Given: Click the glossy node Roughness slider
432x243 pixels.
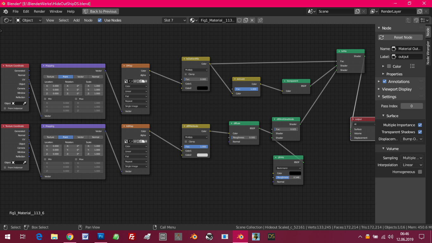Looking at the screenshot, I should click(288, 178).
